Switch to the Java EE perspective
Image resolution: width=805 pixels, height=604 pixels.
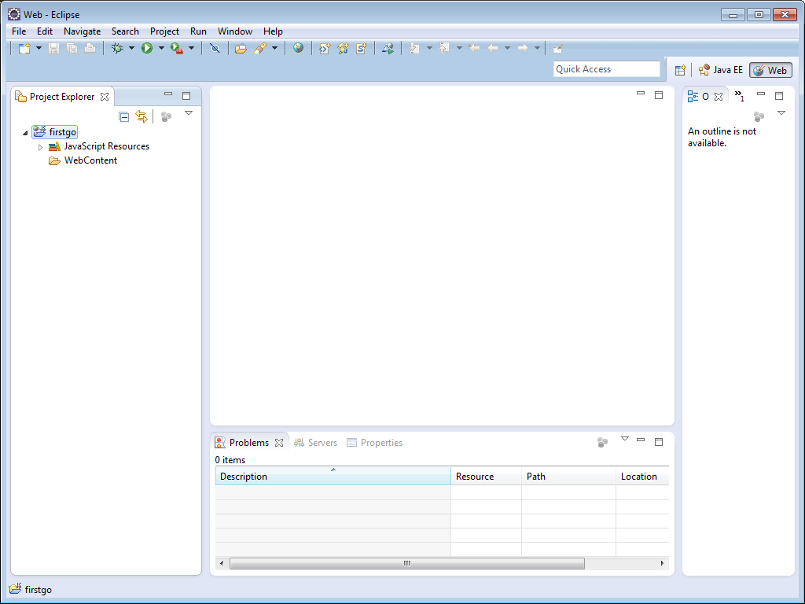click(721, 70)
